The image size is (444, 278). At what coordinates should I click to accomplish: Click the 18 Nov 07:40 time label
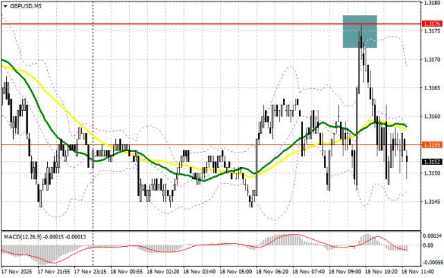tap(308, 272)
